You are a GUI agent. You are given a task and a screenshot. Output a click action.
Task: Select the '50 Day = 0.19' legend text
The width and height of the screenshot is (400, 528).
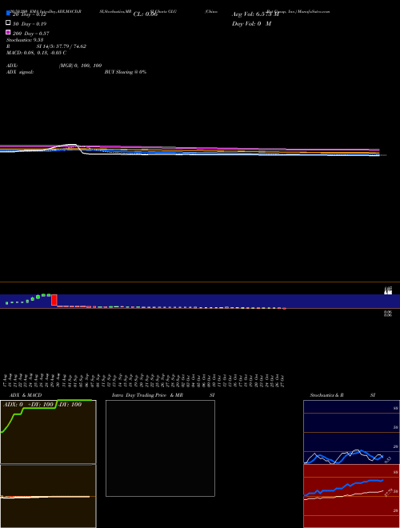30,24
